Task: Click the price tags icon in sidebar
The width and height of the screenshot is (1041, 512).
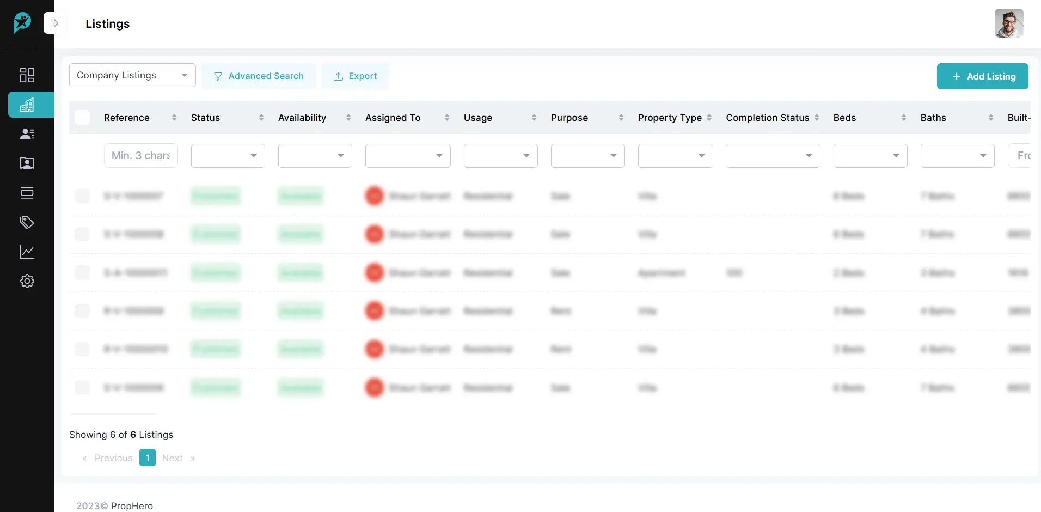Action: 27,222
